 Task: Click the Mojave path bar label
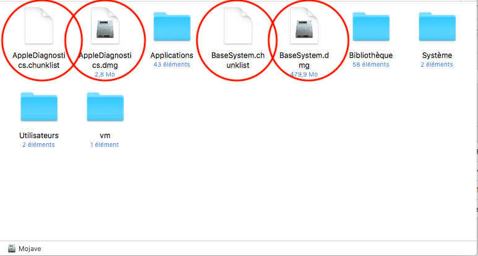(30, 249)
